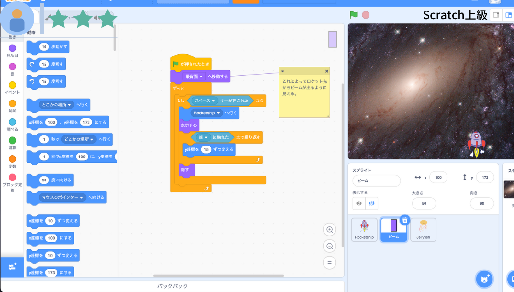This screenshot has width=514, height=292.
Task: Collapse the comment with its arrow
Action: [x=282, y=71]
